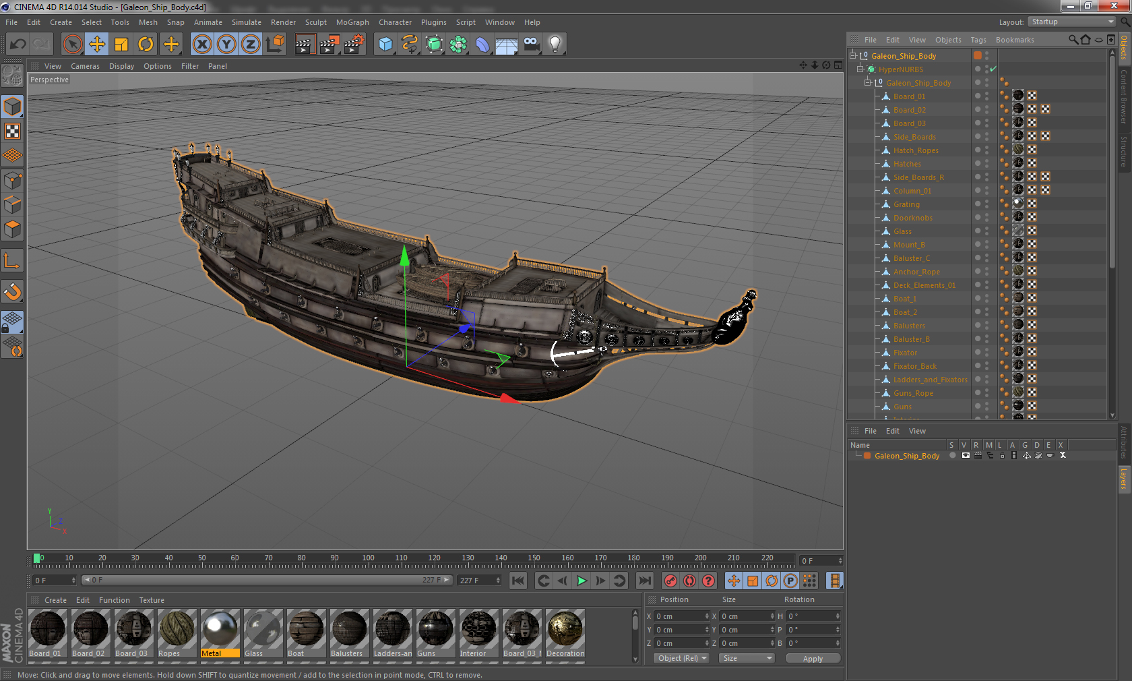Add a HyperNURBS generator
1132x681 pixels.
tap(434, 45)
